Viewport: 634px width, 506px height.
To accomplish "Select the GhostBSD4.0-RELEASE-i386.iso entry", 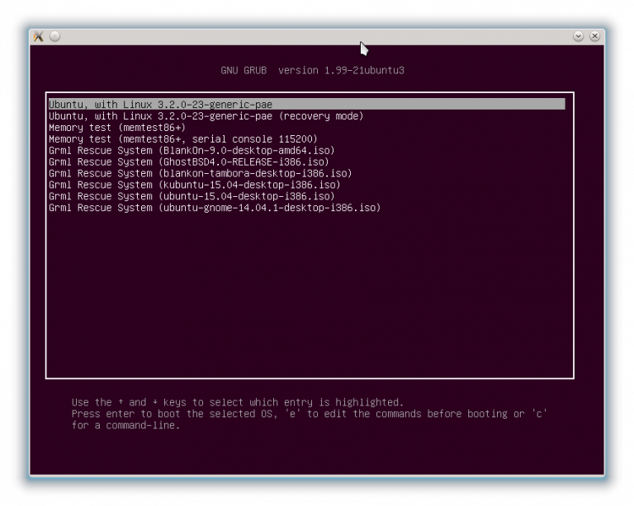I will tap(192, 162).
